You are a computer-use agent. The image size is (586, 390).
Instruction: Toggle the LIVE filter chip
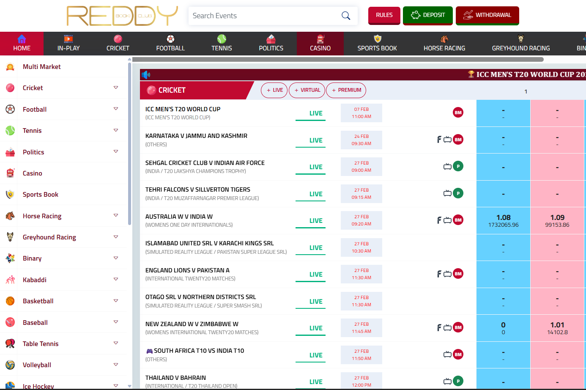point(274,90)
